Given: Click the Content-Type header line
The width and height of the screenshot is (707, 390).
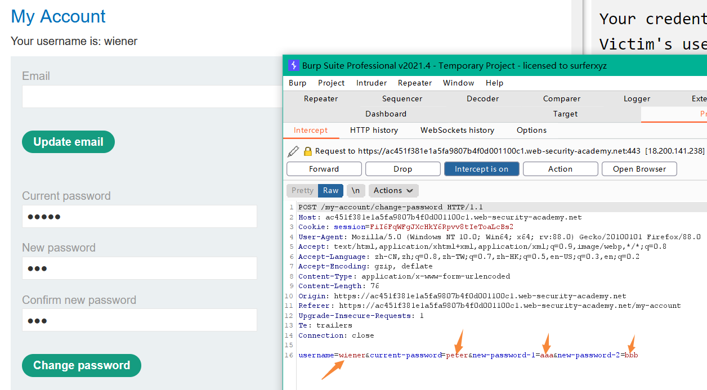Looking at the screenshot, I should [x=404, y=276].
